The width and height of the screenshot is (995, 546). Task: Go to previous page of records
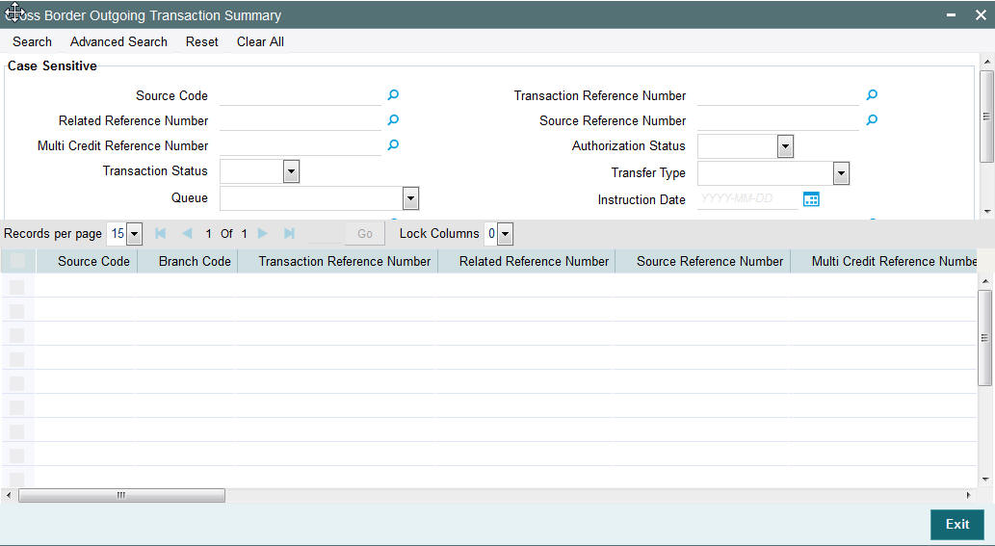click(x=187, y=233)
